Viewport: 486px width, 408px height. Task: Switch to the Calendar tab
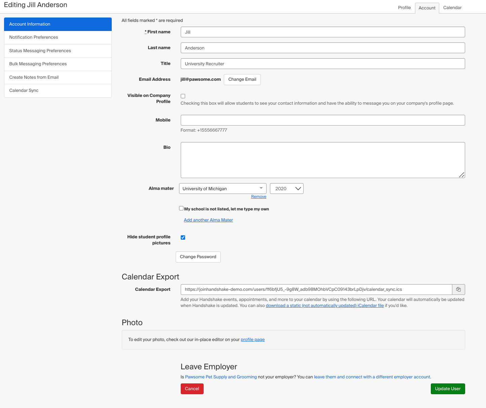[452, 7]
